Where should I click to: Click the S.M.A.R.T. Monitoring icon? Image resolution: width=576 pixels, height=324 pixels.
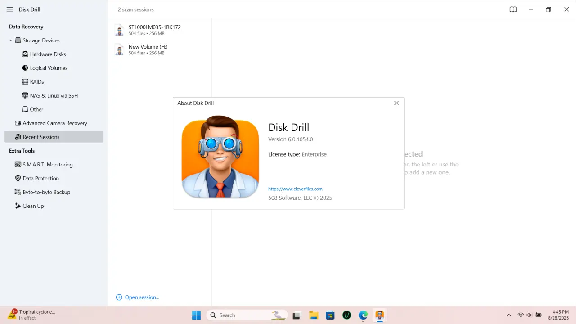click(18, 165)
